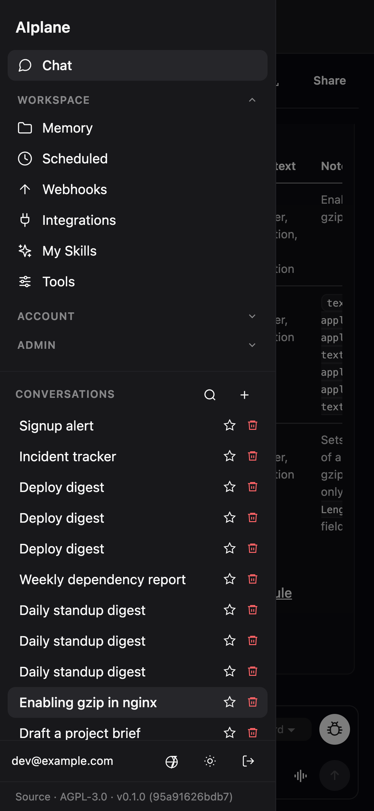This screenshot has height=811, width=374.
Task: Delete Enabling gzip in nginx conversation
Action: coord(253,702)
